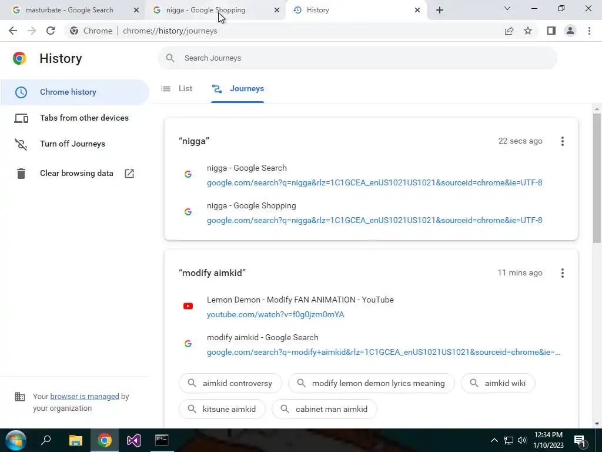Viewport: 602px width, 452px height.
Task: Open Visual Studio from the taskbar
Action: [x=133, y=440]
